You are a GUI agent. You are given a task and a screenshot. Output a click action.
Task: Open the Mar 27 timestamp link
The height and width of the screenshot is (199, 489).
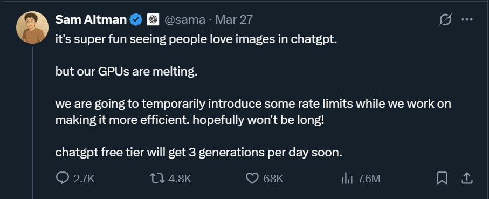tap(234, 20)
